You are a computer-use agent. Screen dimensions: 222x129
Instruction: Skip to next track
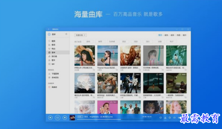[x=65, y=117]
